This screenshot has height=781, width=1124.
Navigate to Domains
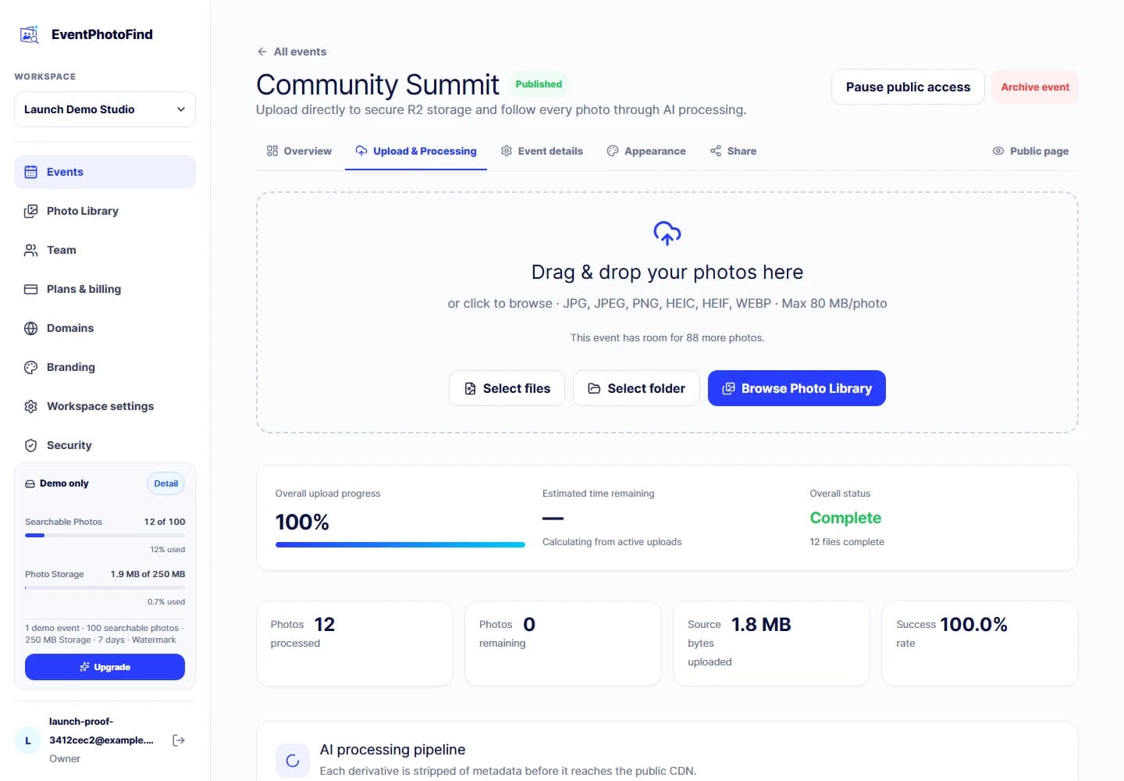[105, 328]
